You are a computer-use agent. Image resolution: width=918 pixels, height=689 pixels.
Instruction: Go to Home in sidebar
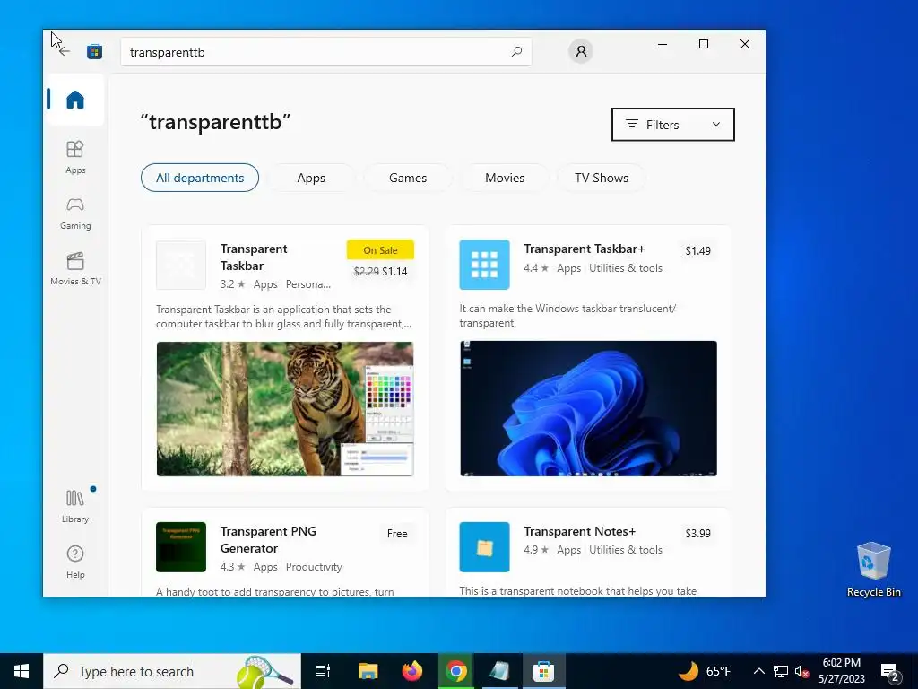75,100
